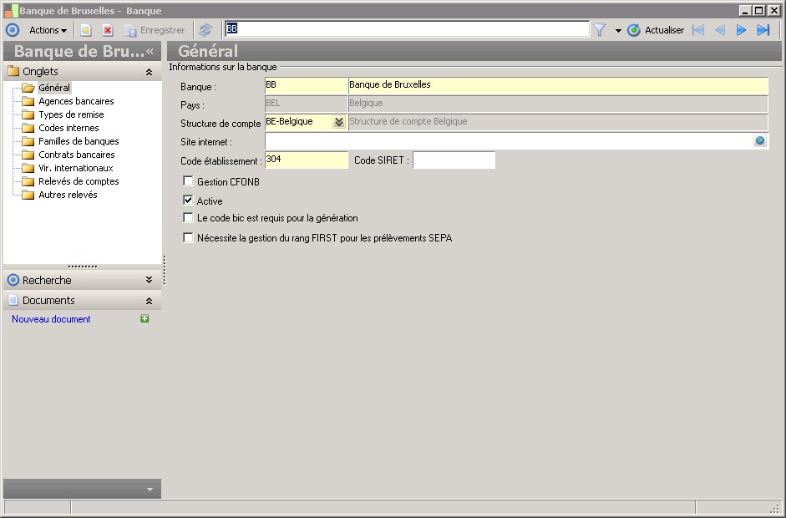Open Relevés de comptes tab

click(x=79, y=181)
